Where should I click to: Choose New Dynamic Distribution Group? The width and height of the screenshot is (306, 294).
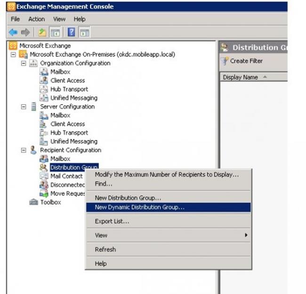169,207
